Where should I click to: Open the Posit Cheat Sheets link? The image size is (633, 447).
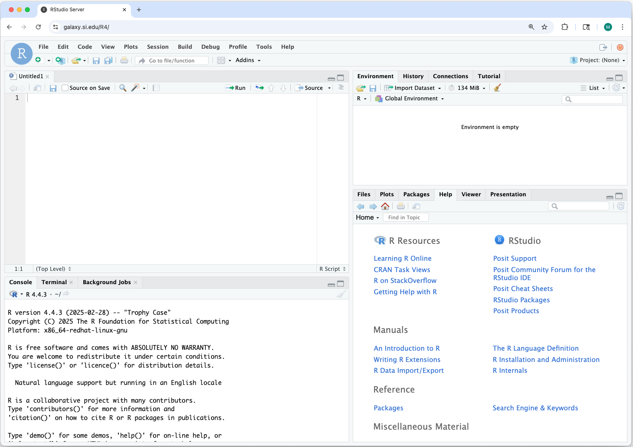click(523, 289)
